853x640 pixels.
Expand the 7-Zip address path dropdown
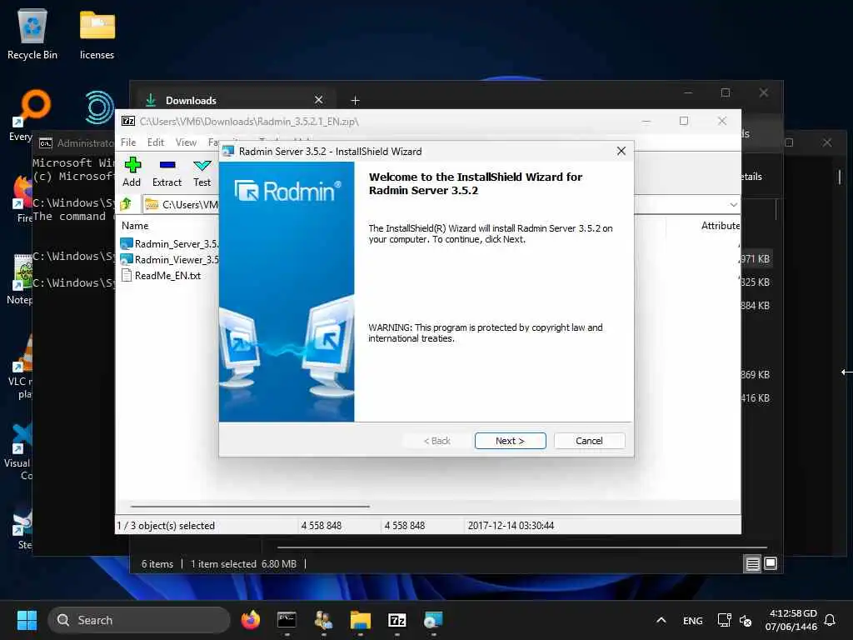click(733, 205)
